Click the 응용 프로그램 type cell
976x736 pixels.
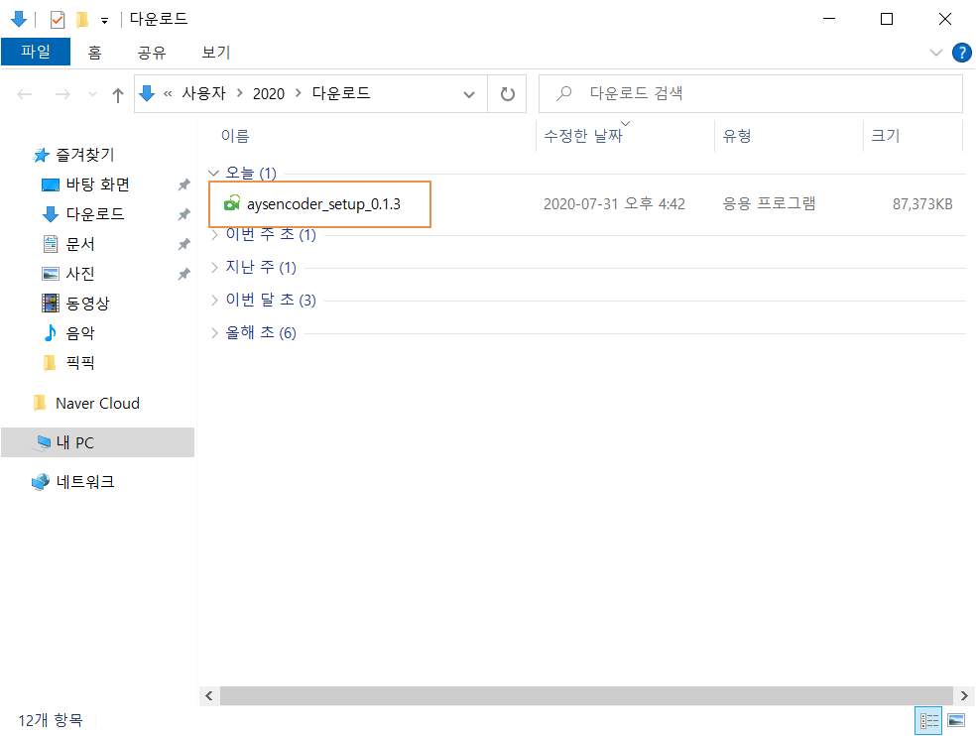point(769,204)
